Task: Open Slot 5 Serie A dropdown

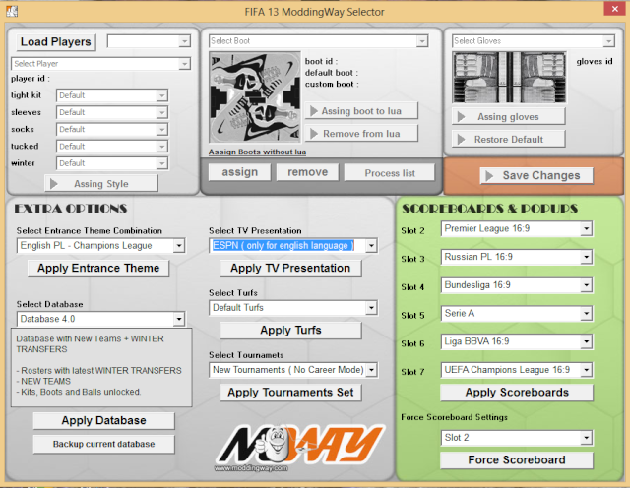Action: point(517,313)
